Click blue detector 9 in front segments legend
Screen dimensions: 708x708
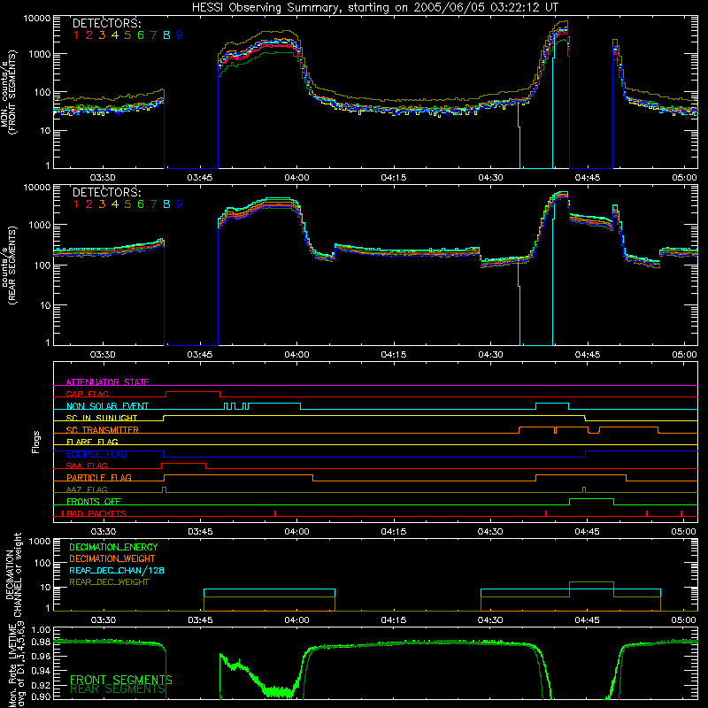(x=180, y=35)
